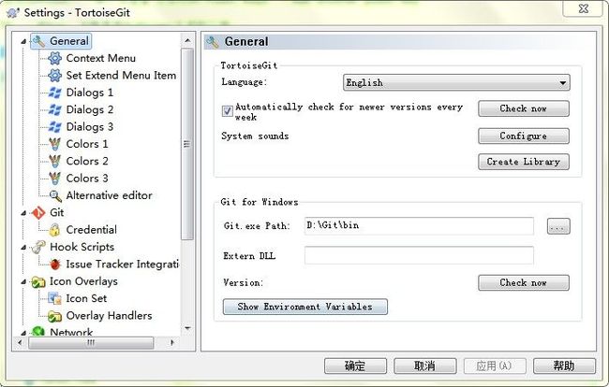Click the windows icon beside Dialogs 2

pyautogui.click(x=54, y=109)
